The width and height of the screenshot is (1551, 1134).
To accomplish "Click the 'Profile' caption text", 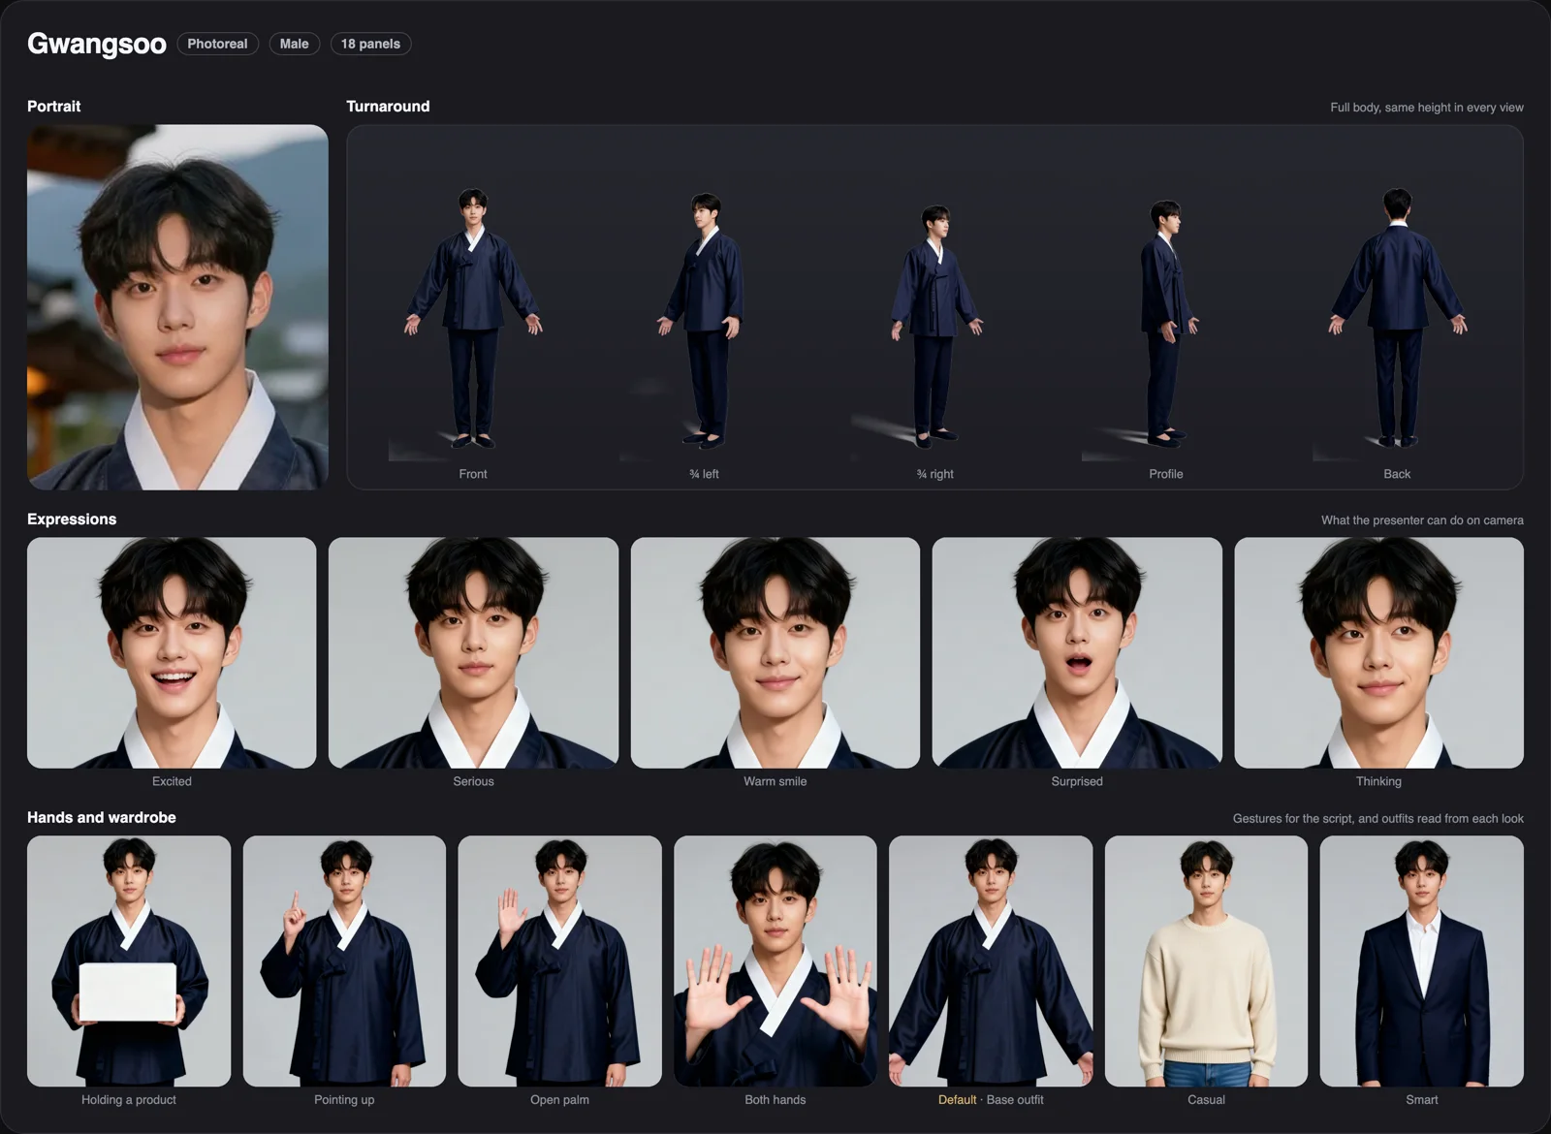I will pos(1166,474).
